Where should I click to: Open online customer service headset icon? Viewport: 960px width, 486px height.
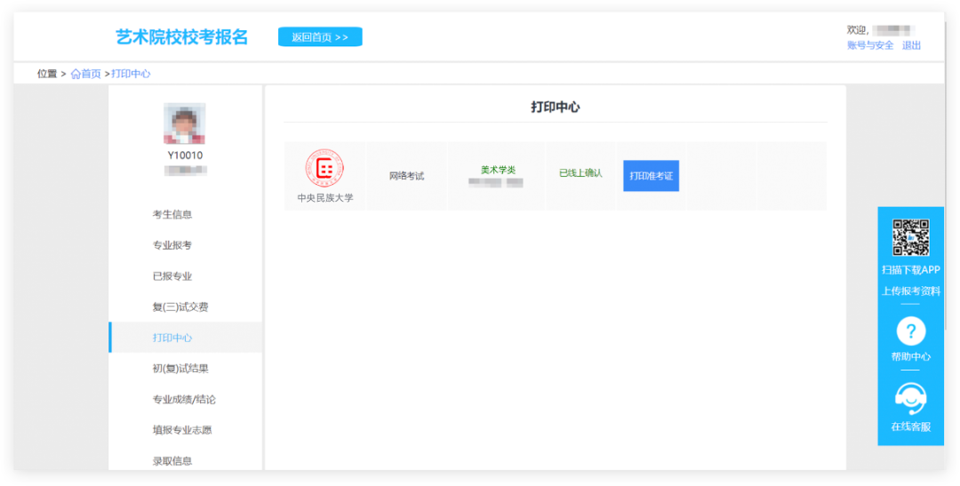[910, 398]
